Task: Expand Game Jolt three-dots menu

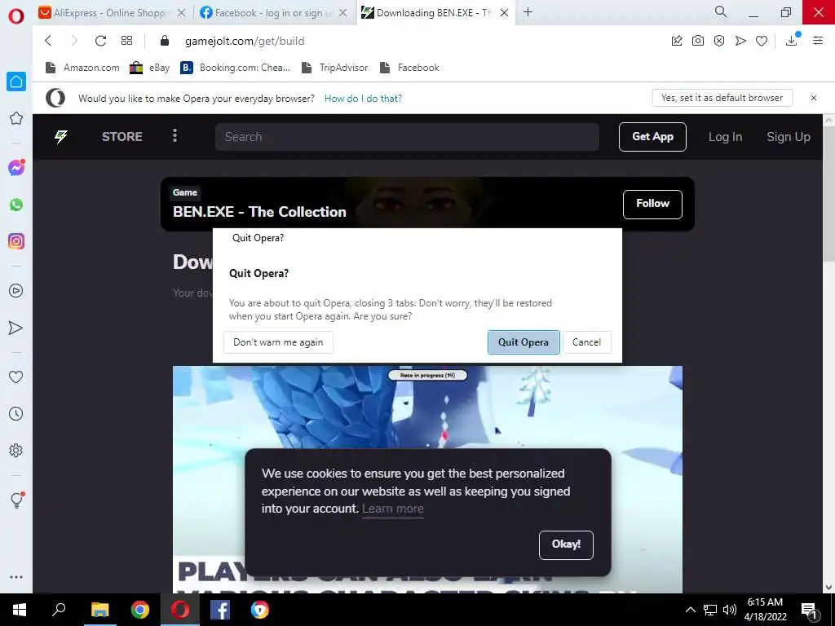Action: (x=175, y=136)
